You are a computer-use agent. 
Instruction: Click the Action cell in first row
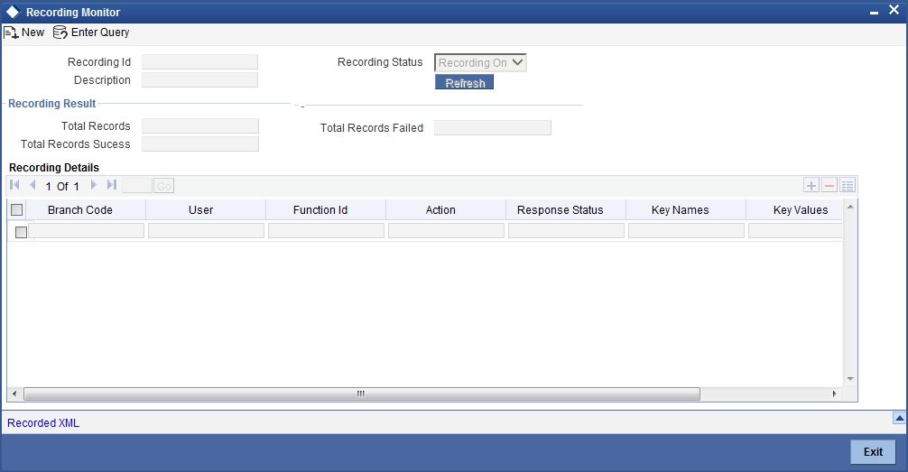(x=446, y=231)
